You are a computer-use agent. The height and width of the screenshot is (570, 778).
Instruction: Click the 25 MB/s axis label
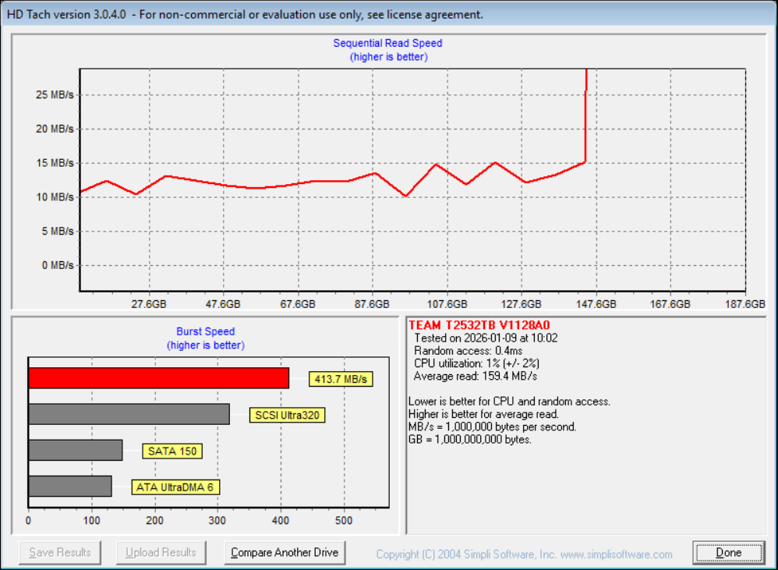[55, 95]
